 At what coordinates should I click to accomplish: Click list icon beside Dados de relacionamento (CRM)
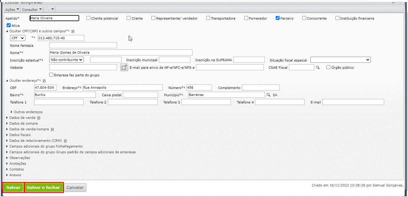65,141
